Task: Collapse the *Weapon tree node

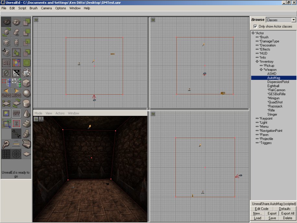Action: [x=261, y=69]
